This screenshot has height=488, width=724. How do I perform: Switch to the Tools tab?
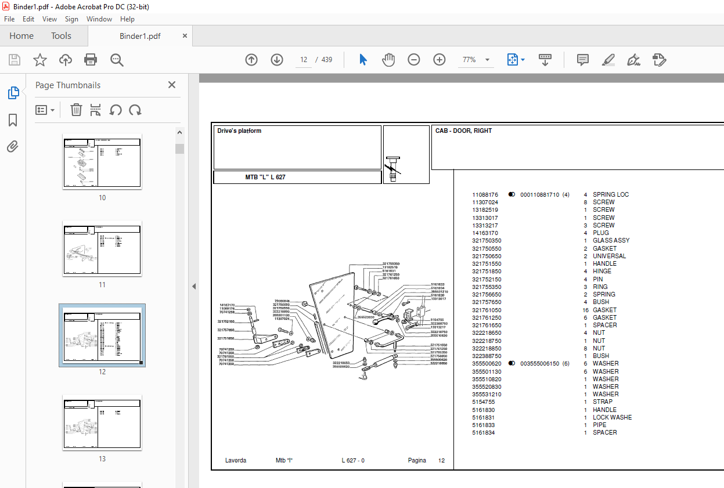(61, 36)
